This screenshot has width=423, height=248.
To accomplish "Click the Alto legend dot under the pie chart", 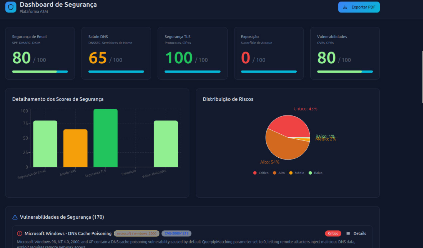I will [x=275, y=173].
